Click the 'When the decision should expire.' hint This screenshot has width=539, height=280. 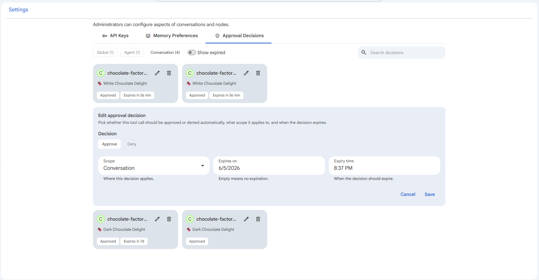pyautogui.click(x=364, y=179)
